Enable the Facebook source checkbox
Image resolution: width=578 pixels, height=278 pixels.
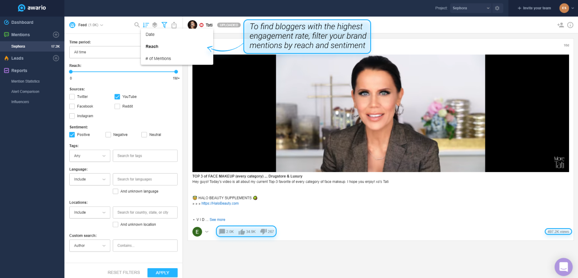tap(72, 106)
